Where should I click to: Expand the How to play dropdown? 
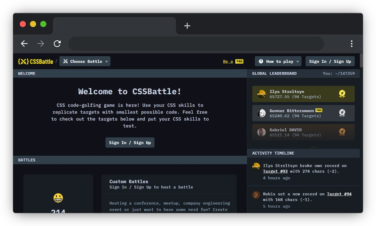click(x=278, y=61)
